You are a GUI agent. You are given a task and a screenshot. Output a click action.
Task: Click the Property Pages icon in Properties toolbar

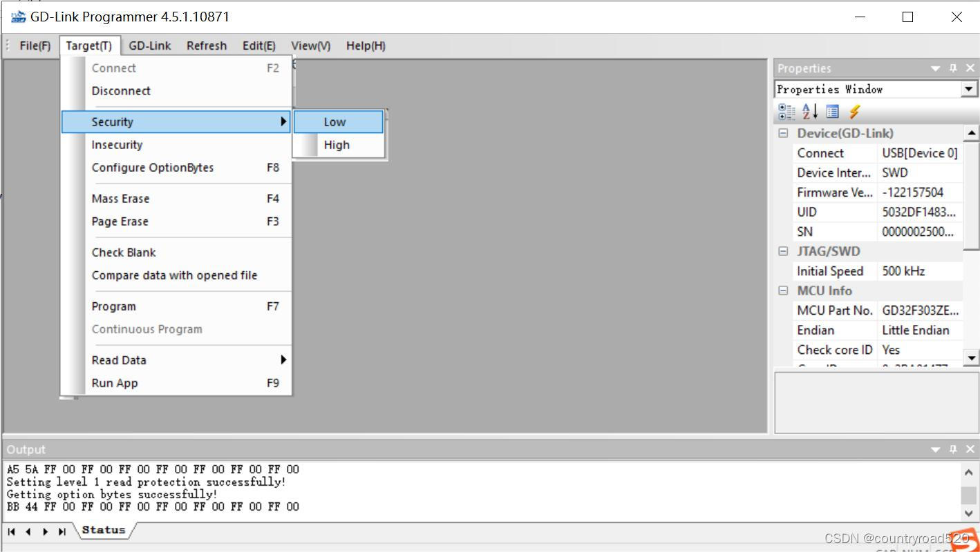click(x=833, y=112)
